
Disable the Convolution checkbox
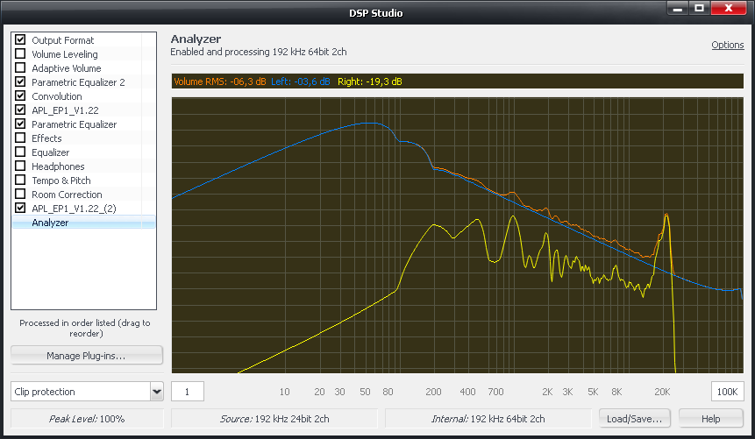click(x=20, y=96)
